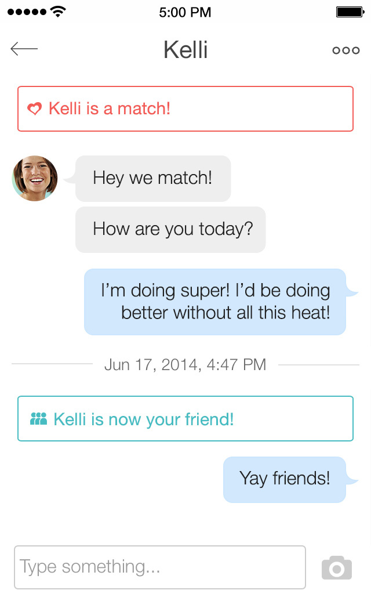Select the 'Hey we match!' message bubble
371x601 pixels.
[x=153, y=178]
